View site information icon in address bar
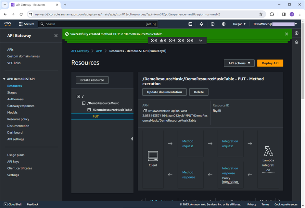 point(31,14)
